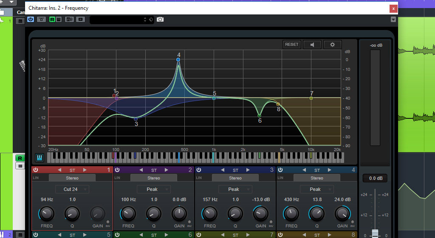This screenshot has width=435, height=238.
Task: Toggle band 3 power button
Action: (199, 170)
